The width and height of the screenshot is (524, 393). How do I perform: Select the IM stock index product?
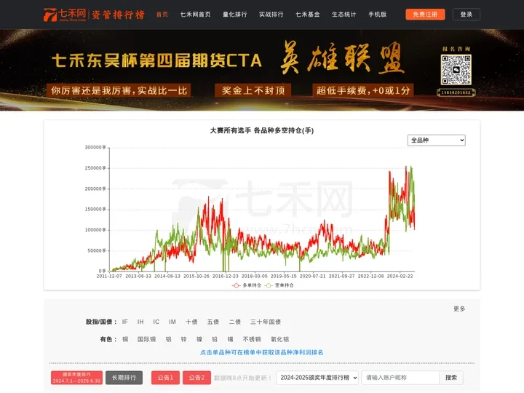point(172,322)
